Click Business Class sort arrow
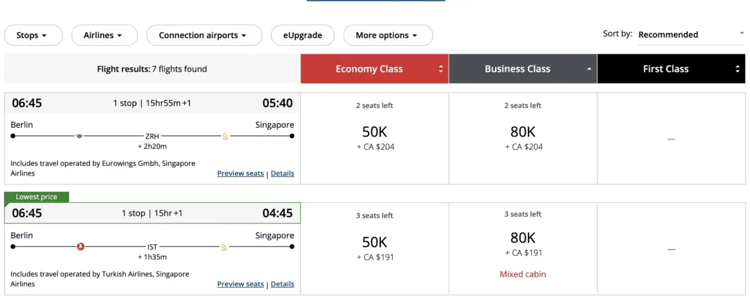This screenshot has height=300, width=750. click(x=588, y=69)
